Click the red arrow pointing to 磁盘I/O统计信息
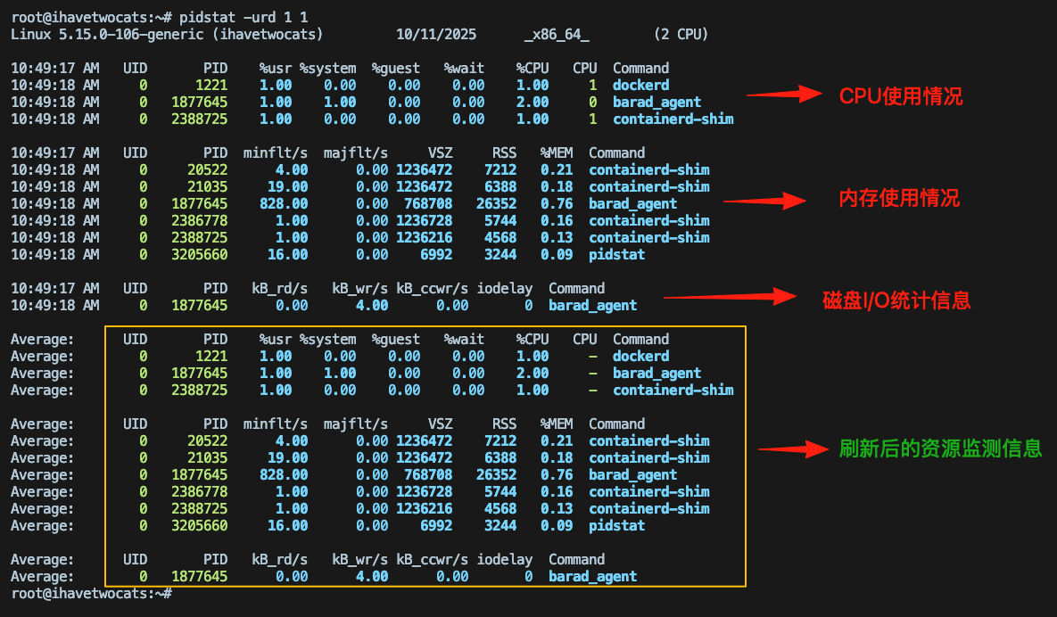The height and width of the screenshot is (617, 1057). pyautogui.click(x=729, y=298)
